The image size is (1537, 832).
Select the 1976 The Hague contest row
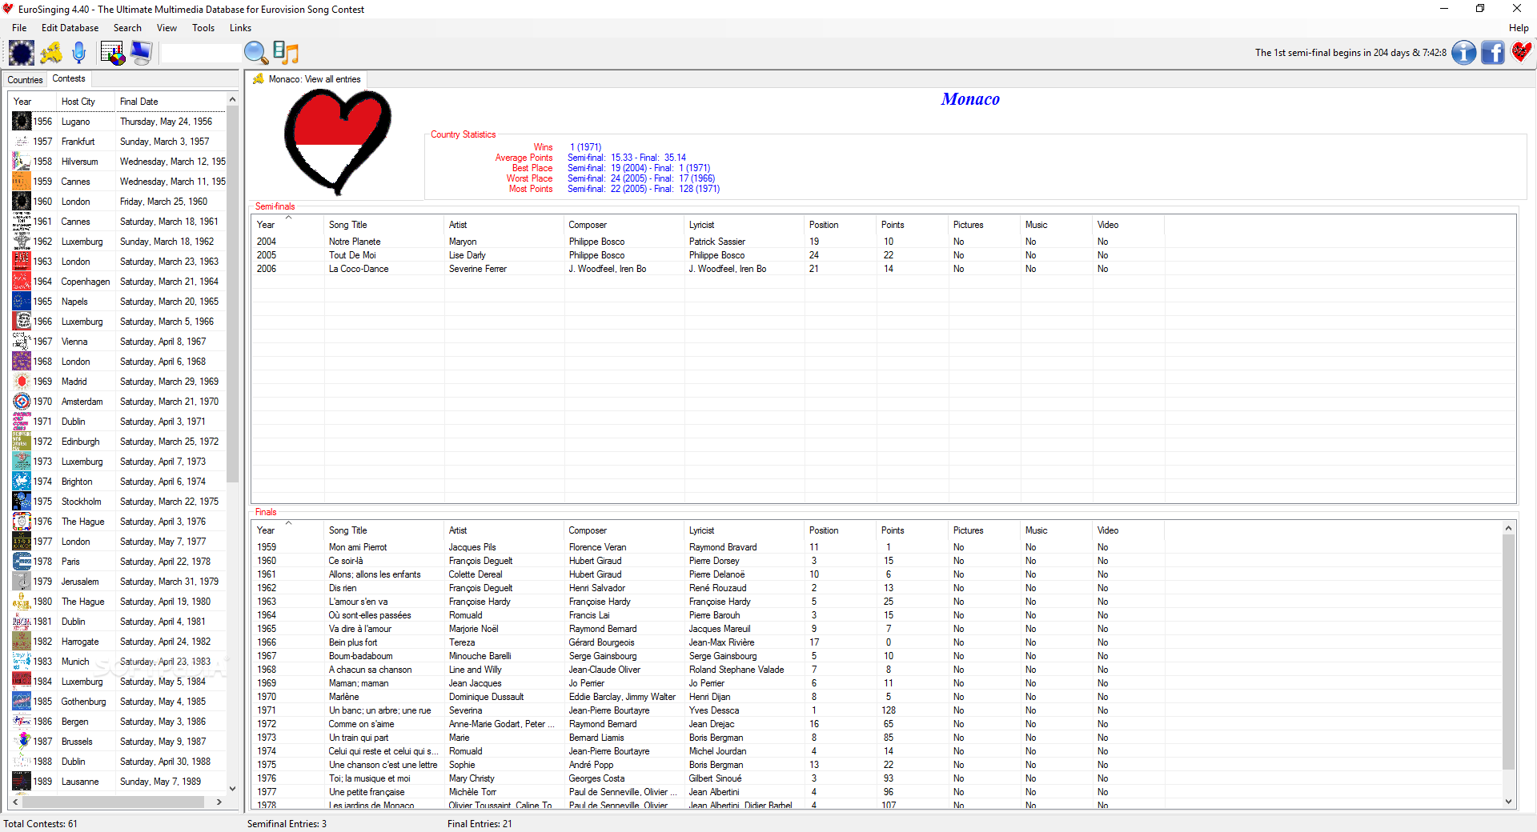point(118,522)
